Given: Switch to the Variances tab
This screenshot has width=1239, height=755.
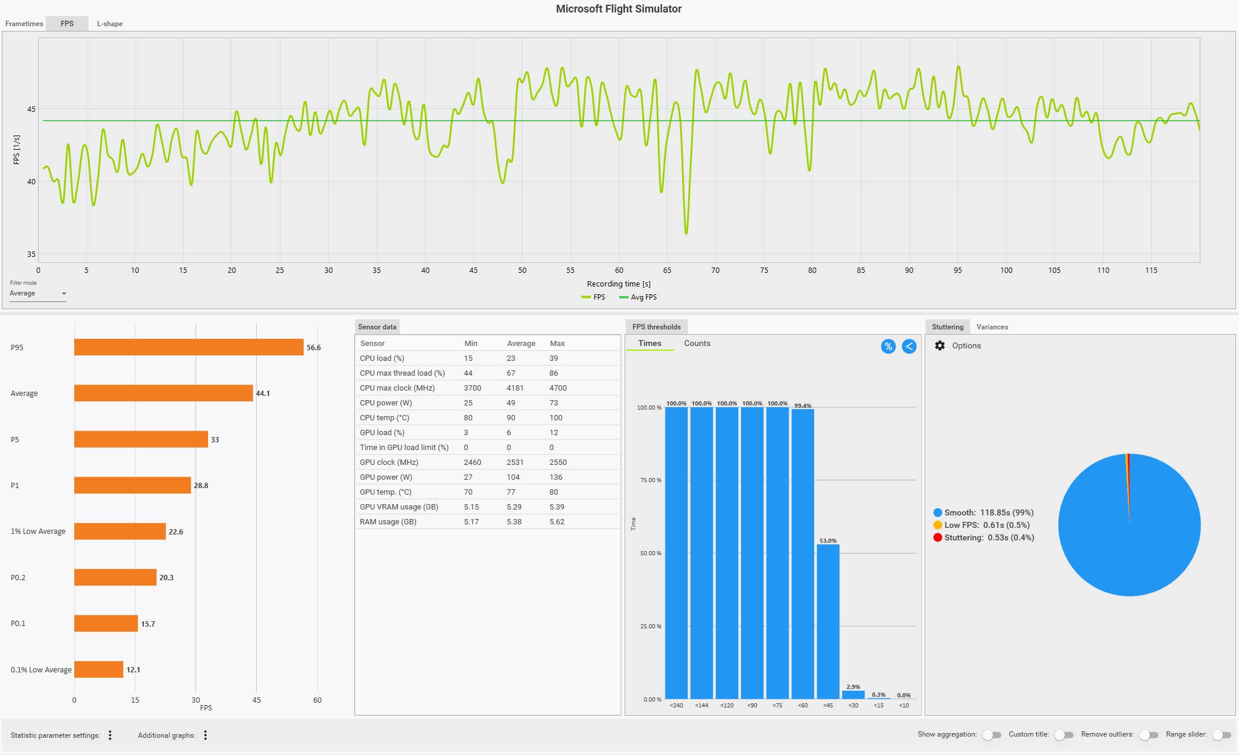Looking at the screenshot, I should coord(992,327).
